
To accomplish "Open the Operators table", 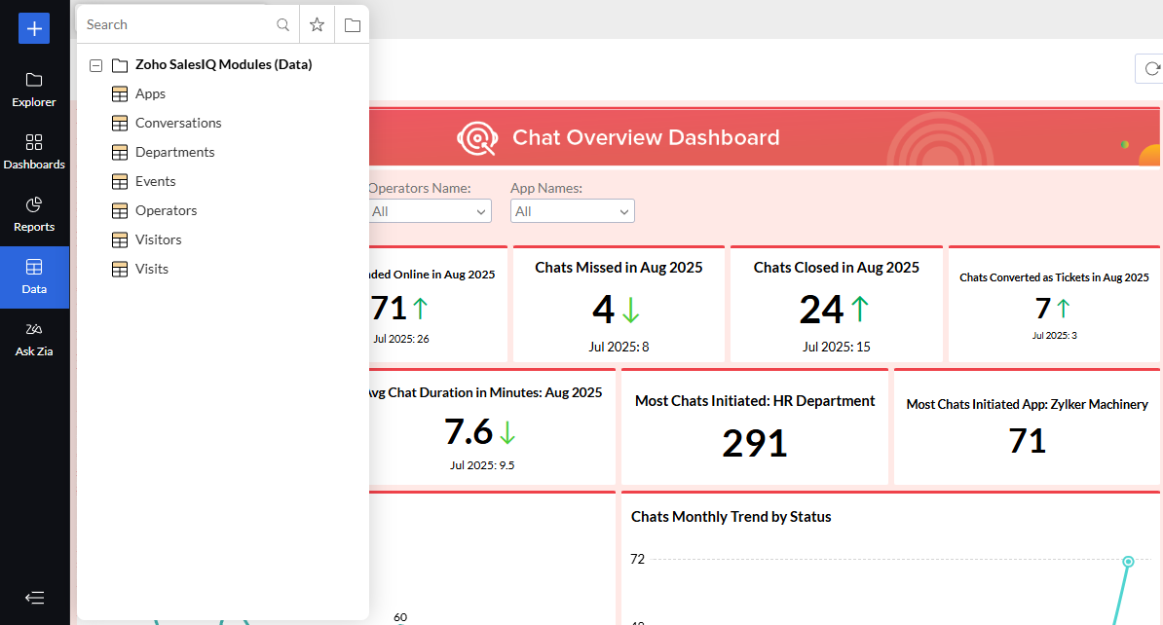I will coord(167,210).
